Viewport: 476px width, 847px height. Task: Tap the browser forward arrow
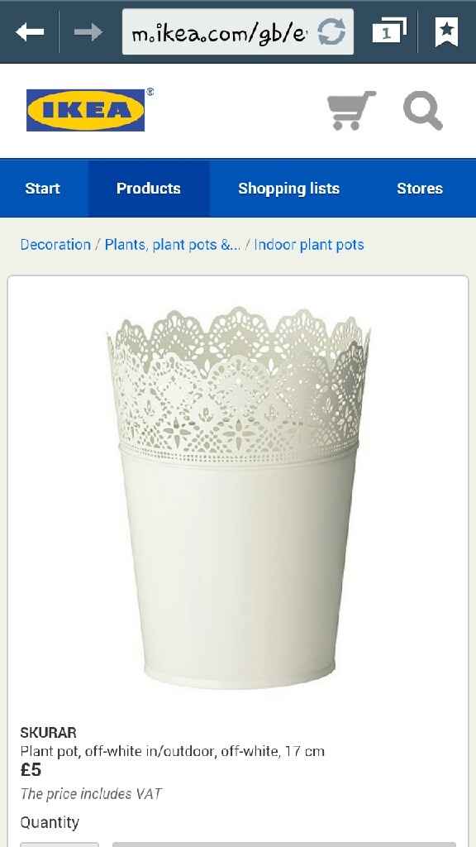[88, 32]
